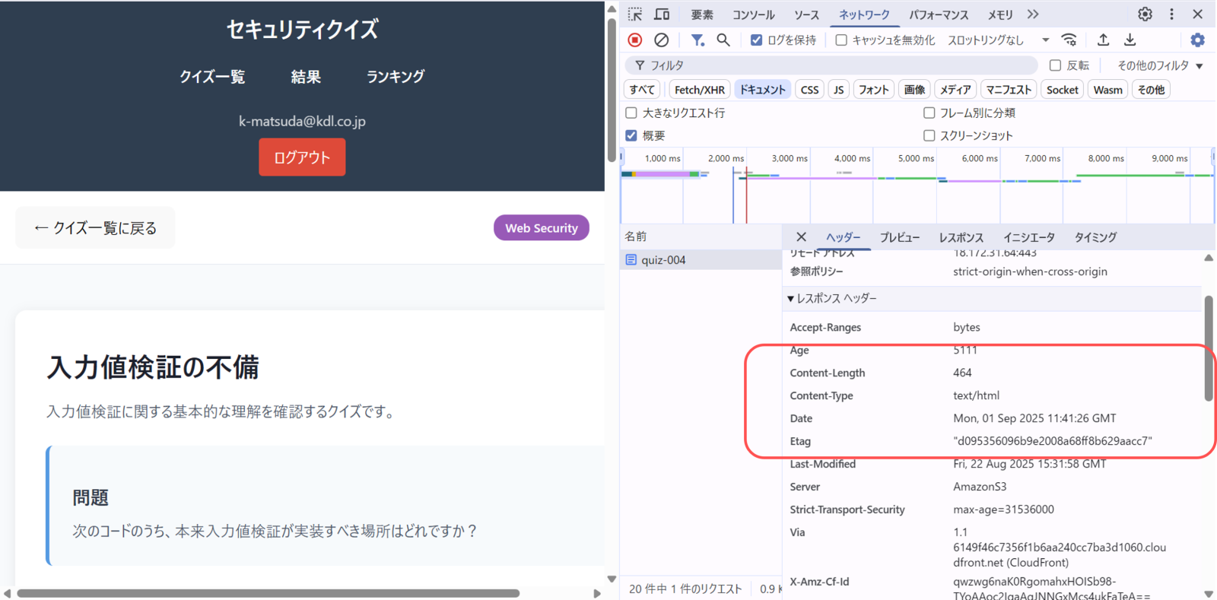Disable the ログを保持 checkbox

[x=756, y=40]
